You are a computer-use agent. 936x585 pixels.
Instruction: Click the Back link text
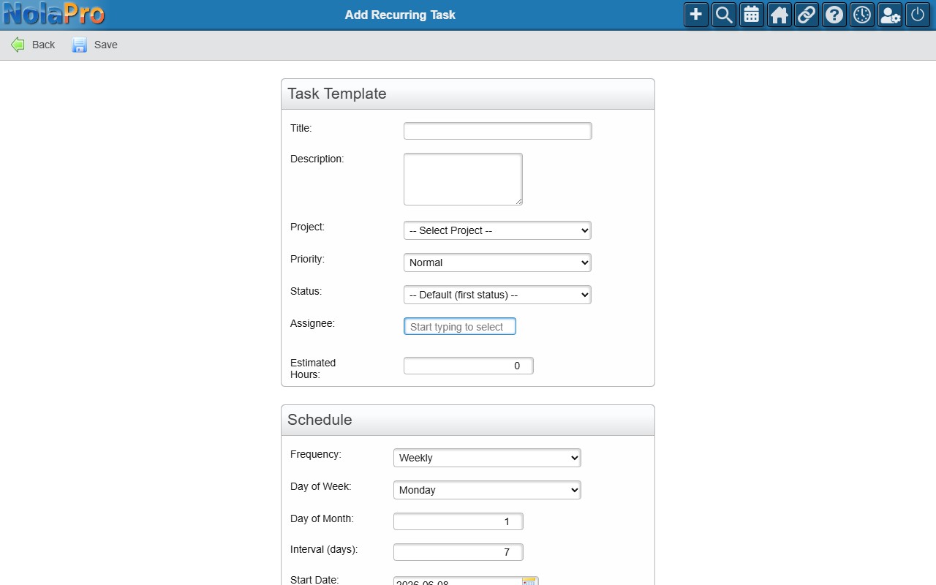(x=43, y=45)
